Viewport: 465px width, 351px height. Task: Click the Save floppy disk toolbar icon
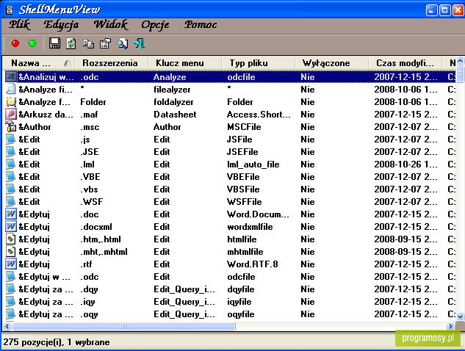tap(54, 43)
